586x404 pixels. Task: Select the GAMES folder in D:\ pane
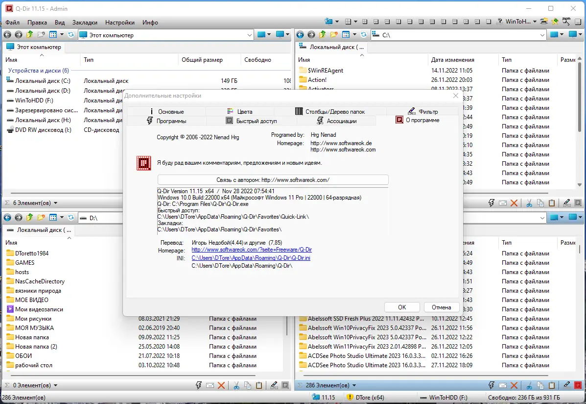[24, 262]
